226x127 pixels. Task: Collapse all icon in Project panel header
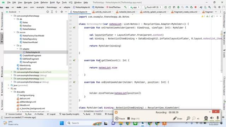(56, 12)
